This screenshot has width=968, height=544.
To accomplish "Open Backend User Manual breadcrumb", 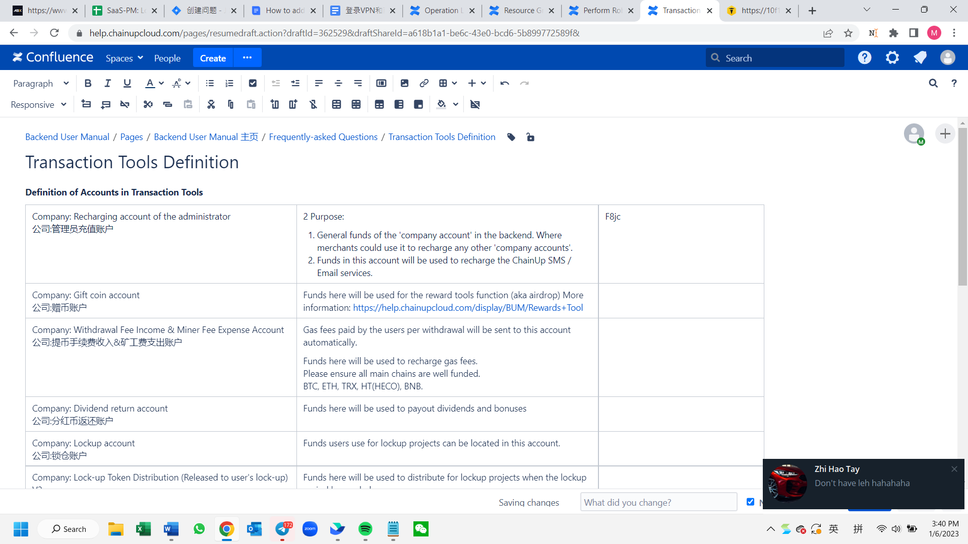I will pyautogui.click(x=67, y=137).
